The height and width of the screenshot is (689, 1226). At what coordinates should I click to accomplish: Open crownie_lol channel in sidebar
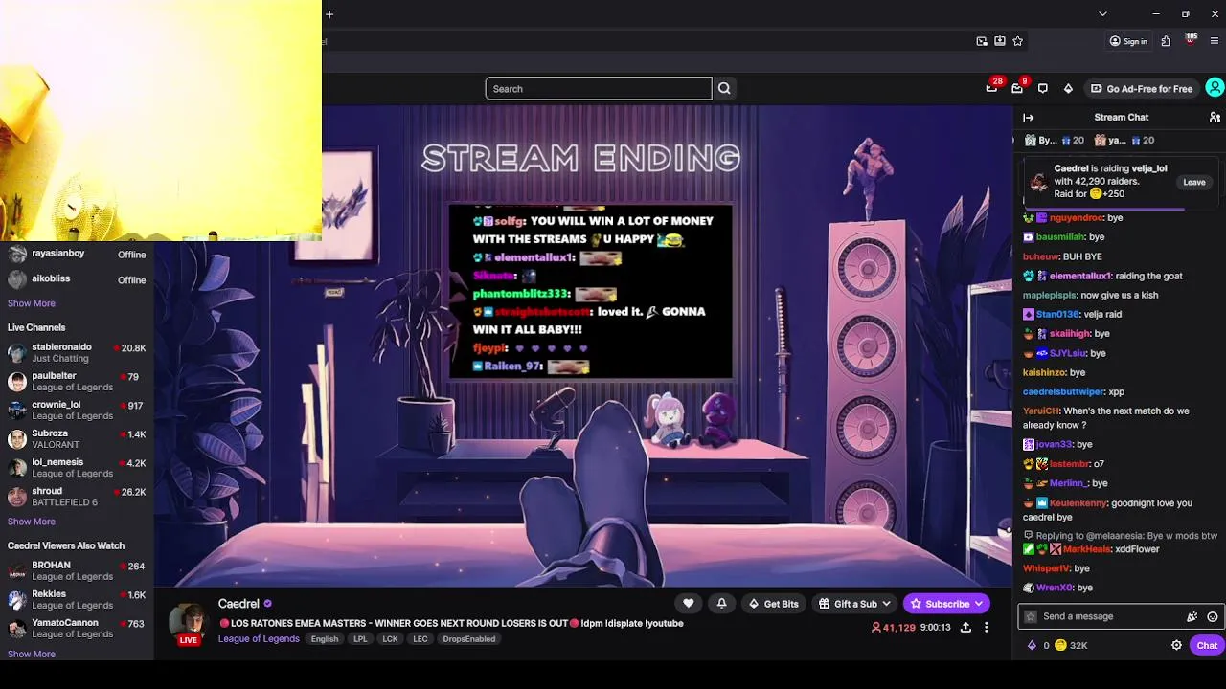point(77,411)
